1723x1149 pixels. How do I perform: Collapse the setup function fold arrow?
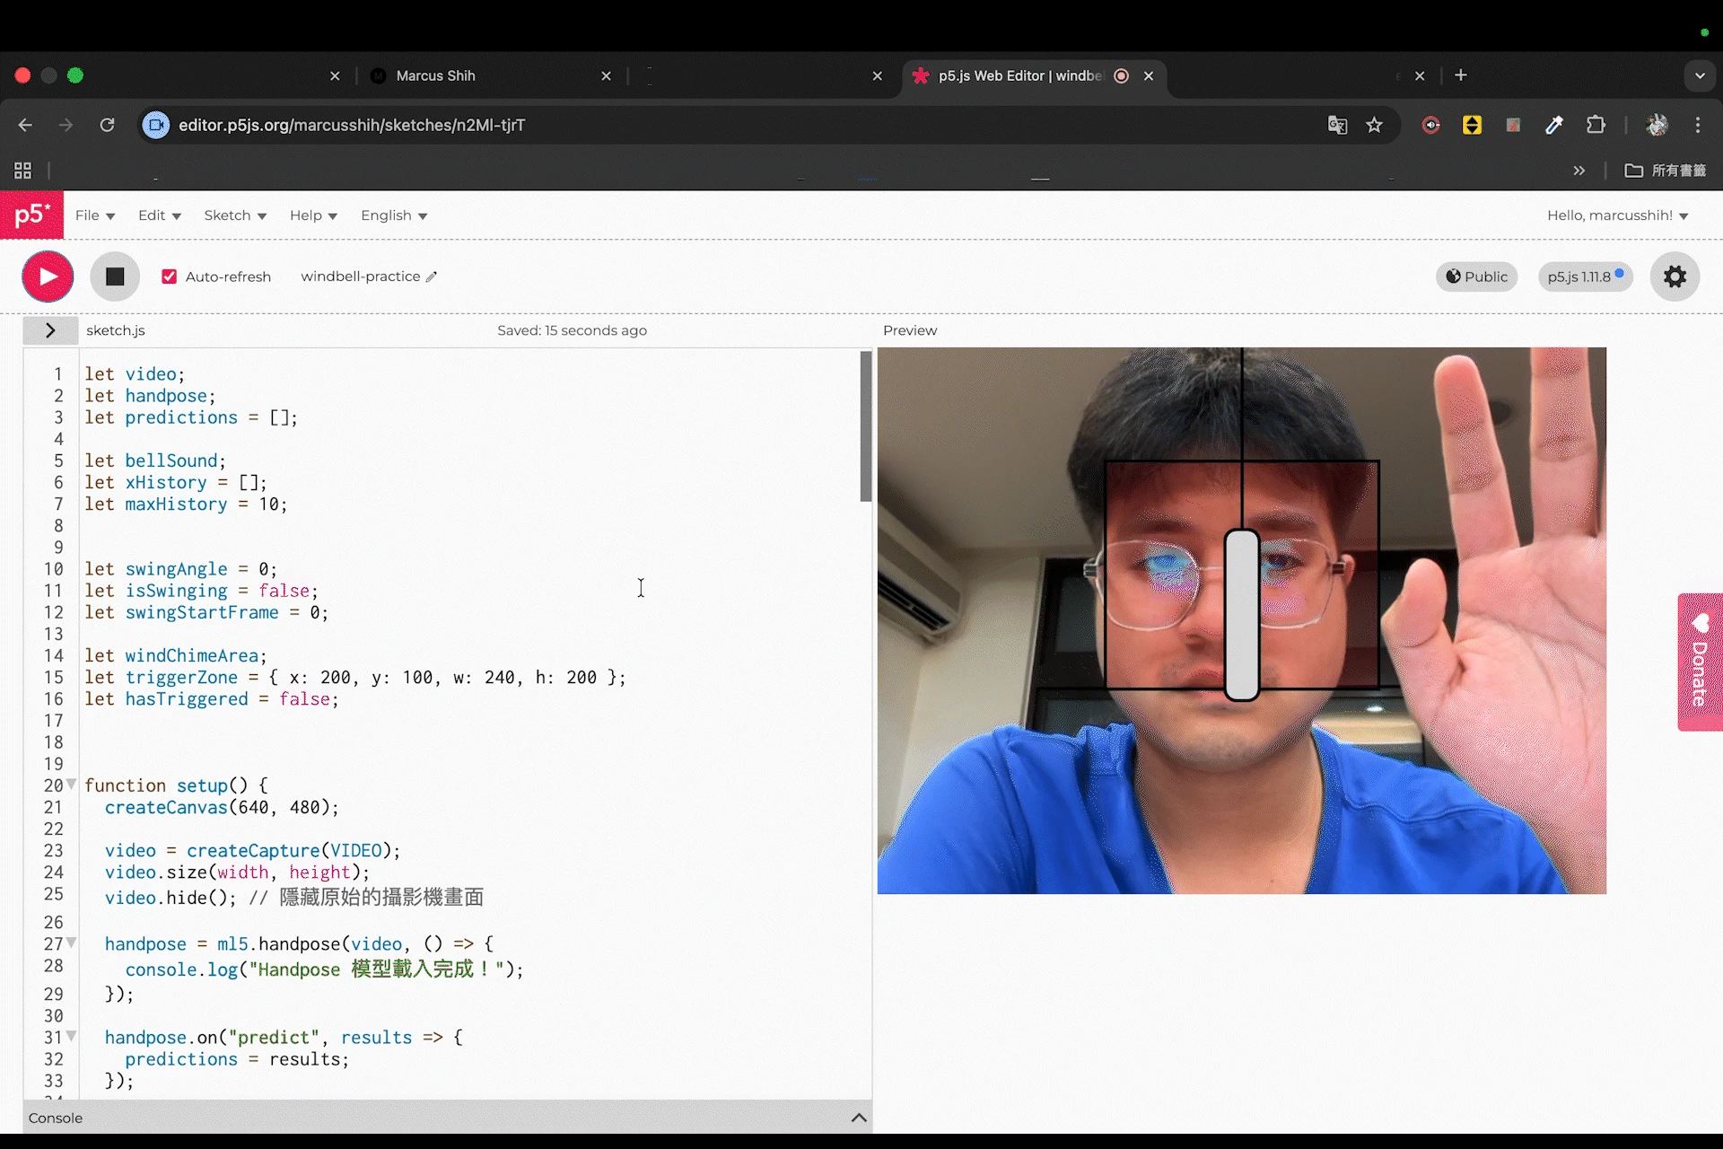(71, 784)
